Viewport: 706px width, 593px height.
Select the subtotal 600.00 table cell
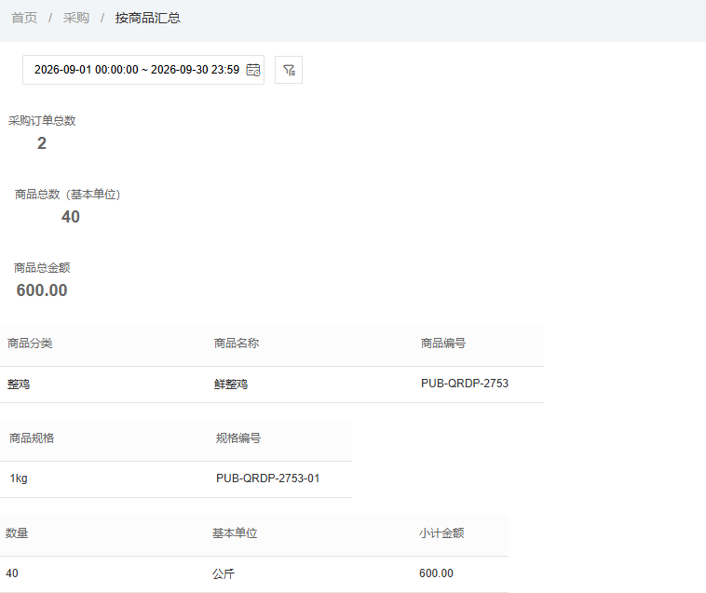point(436,573)
